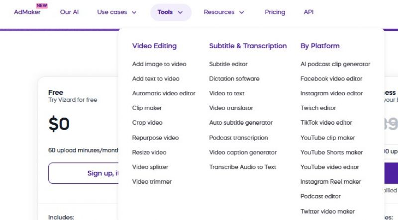Select Twitter video maker
The width and height of the screenshot is (398, 220).
point(328,212)
